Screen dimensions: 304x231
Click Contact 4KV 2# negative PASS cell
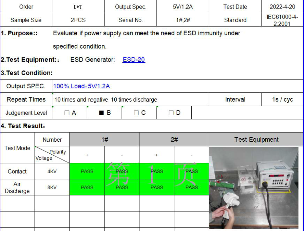(x=192, y=171)
